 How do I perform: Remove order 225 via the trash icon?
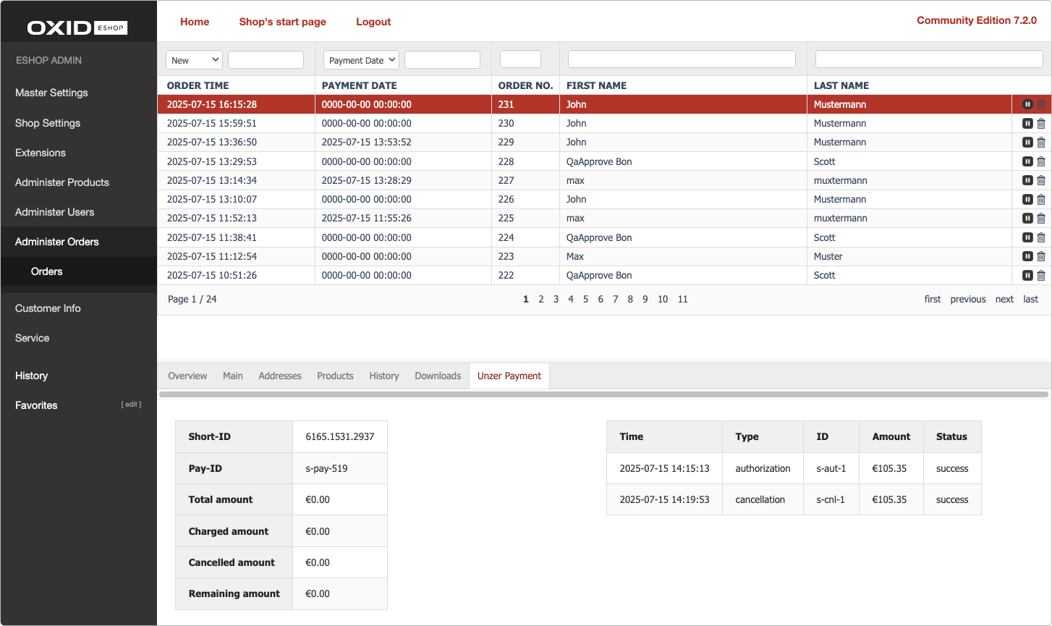pyautogui.click(x=1042, y=218)
